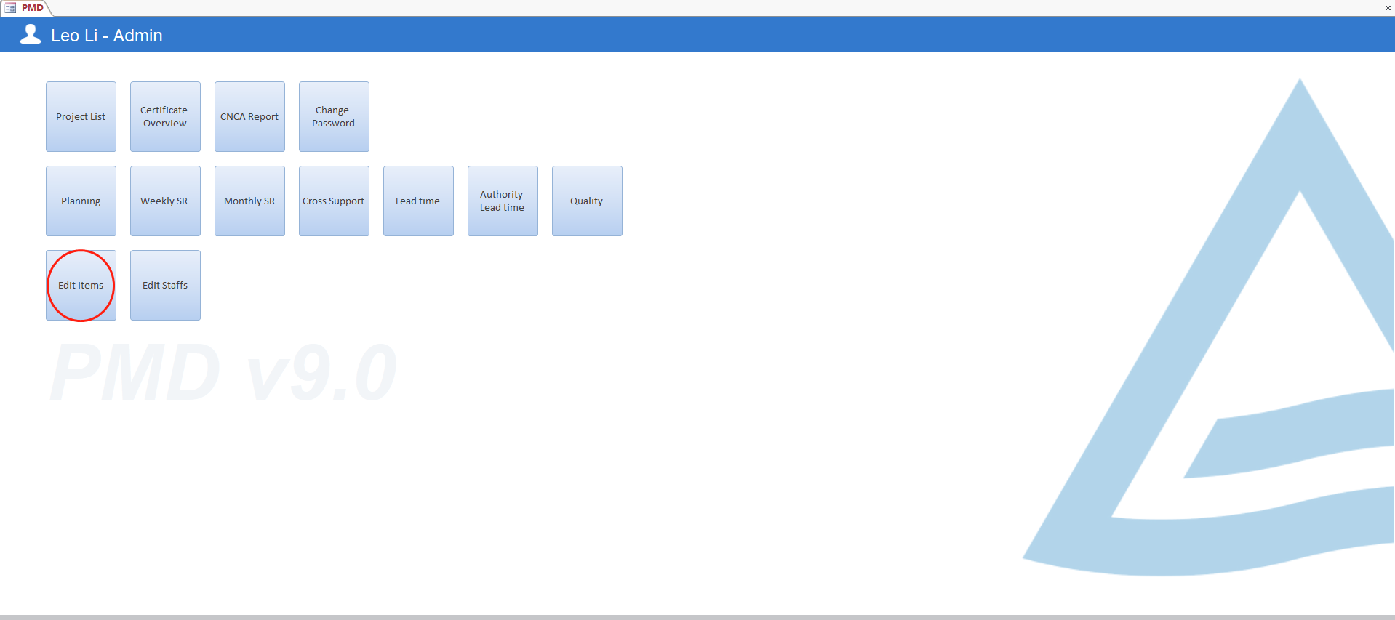The image size is (1395, 620).
Task: Open the Monthly SR report
Action: click(x=249, y=201)
